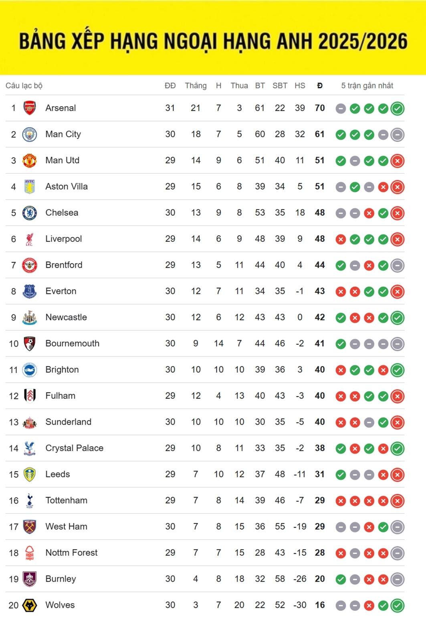The width and height of the screenshot is (426, 617).
Task: Open the Crystal Palace team link
Action: coord(74,448)
